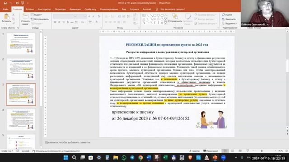Screen dimensions: 289x162
Task: Click the Arrange (Упорядочить) icon
Action: pos(175,16)
